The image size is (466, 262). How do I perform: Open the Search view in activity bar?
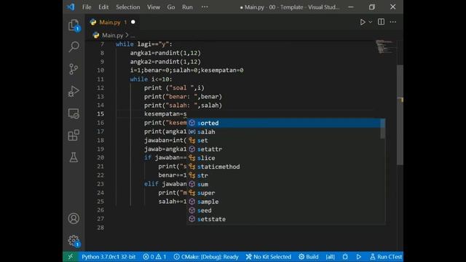pyautogui.click(x=74, y=47)
